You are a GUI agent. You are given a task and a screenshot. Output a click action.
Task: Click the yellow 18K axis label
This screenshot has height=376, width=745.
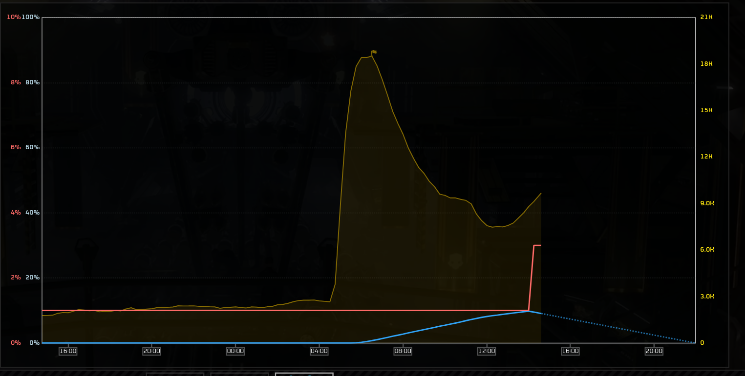706,64
